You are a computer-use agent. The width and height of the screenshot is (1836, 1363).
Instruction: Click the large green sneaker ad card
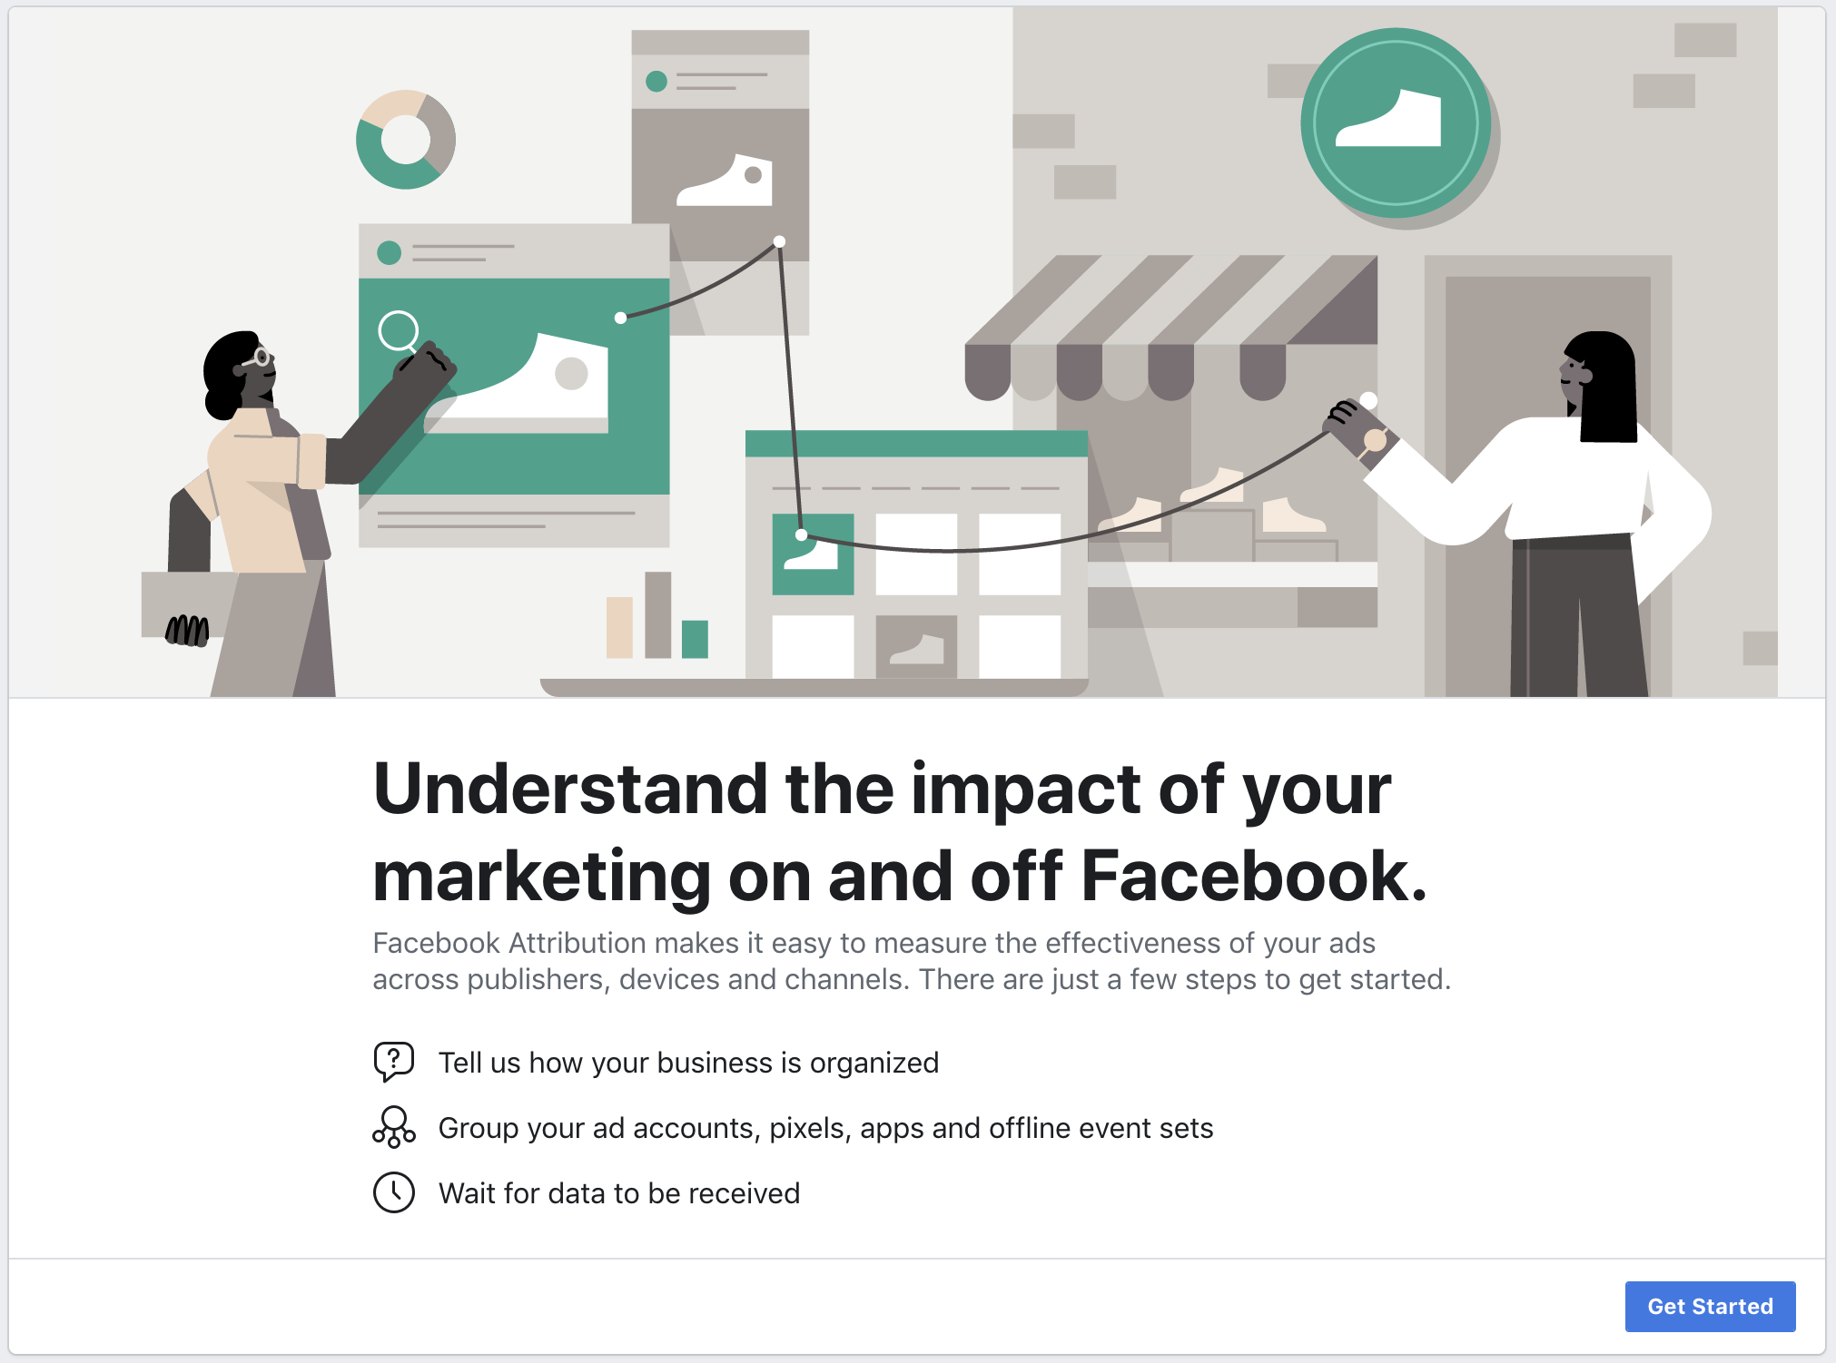pos(514,386)
